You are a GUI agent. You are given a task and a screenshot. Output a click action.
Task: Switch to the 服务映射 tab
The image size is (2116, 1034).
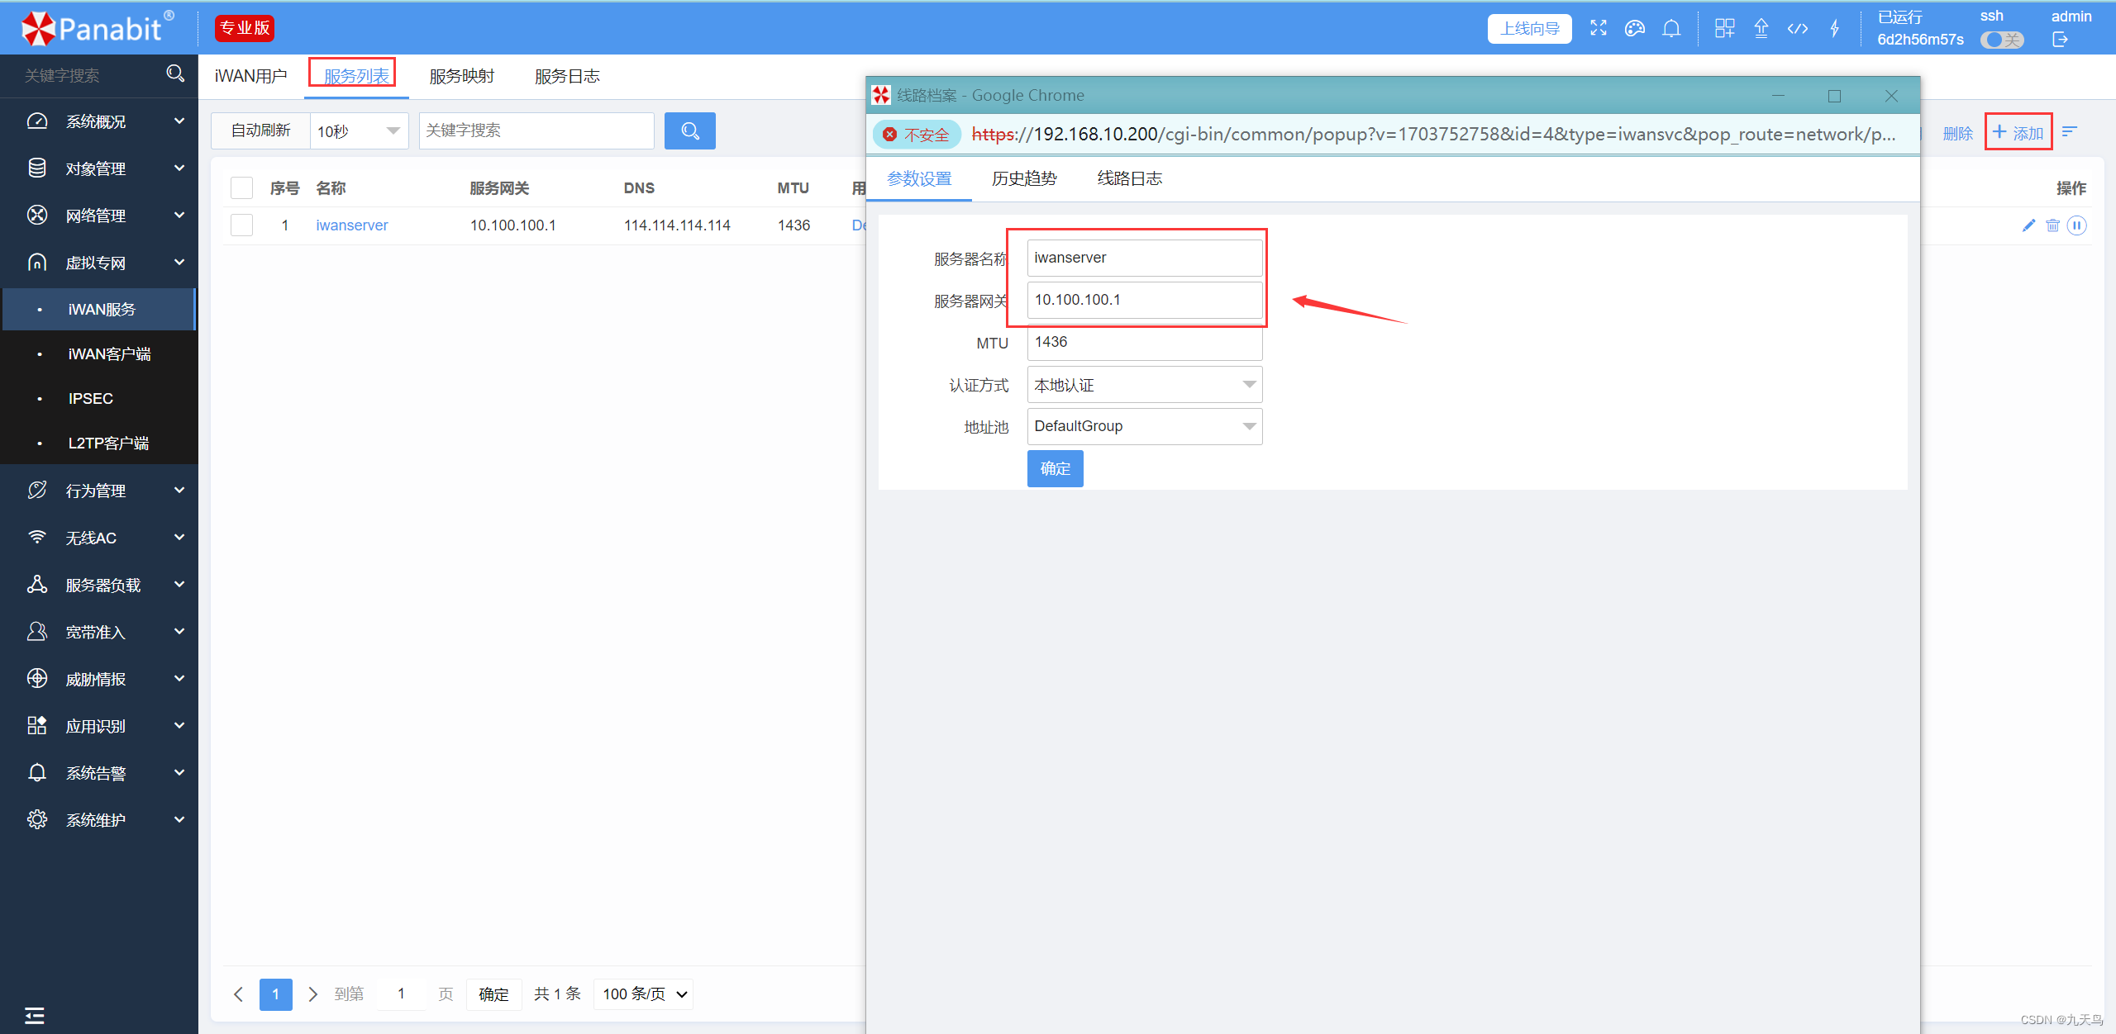pos(461,76)
